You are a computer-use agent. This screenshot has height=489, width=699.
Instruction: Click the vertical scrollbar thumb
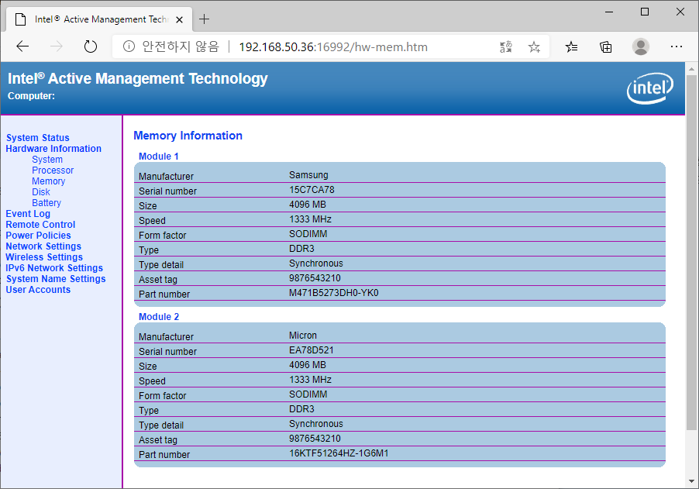(691, 253)
